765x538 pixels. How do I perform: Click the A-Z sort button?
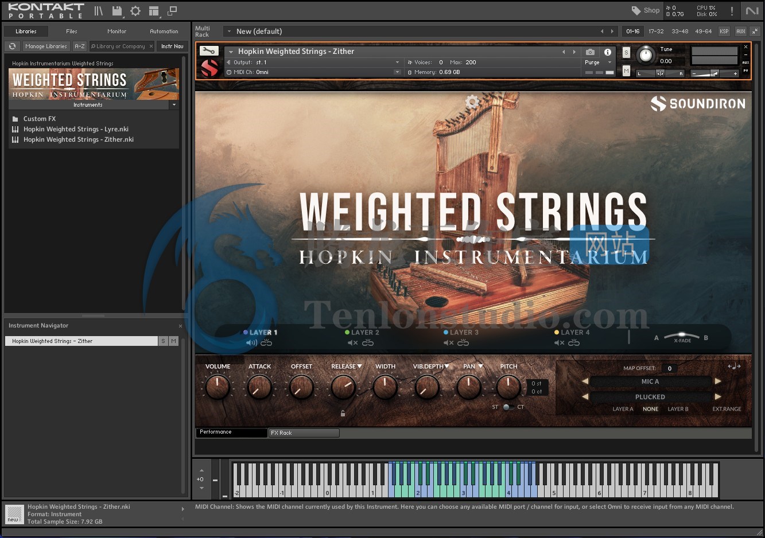(x=80, y=46)
